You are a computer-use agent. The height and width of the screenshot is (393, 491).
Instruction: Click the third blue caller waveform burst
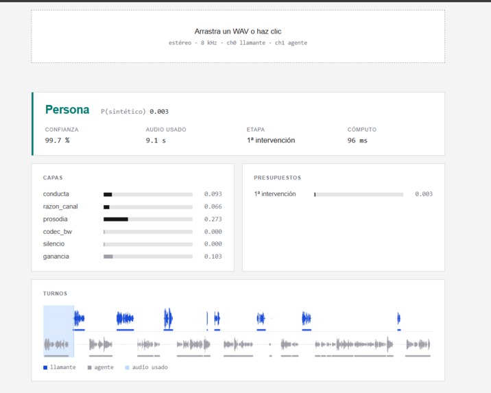point(168,318)
